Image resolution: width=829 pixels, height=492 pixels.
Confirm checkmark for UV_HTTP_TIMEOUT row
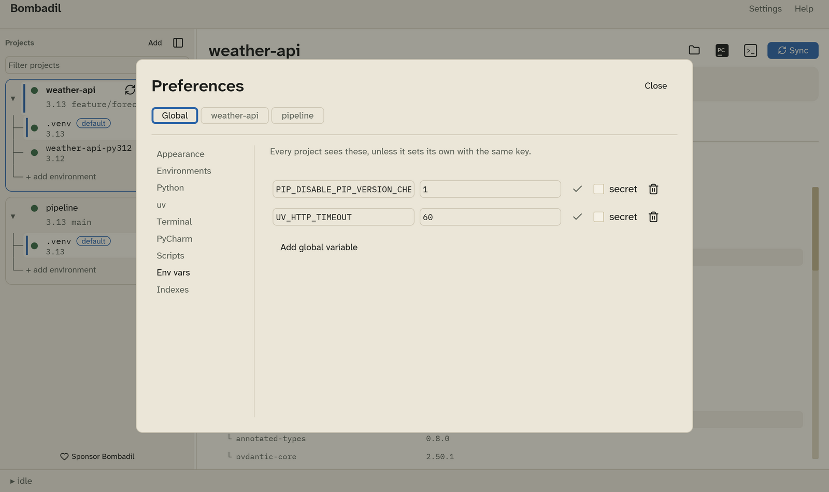578,217
